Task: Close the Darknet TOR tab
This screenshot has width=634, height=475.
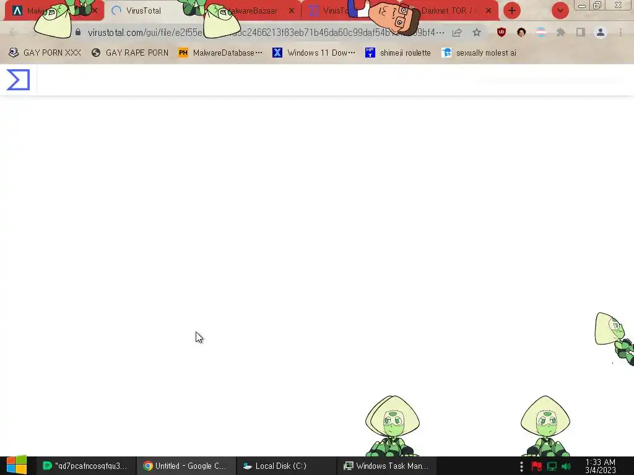Action: [x=489, y=11]
